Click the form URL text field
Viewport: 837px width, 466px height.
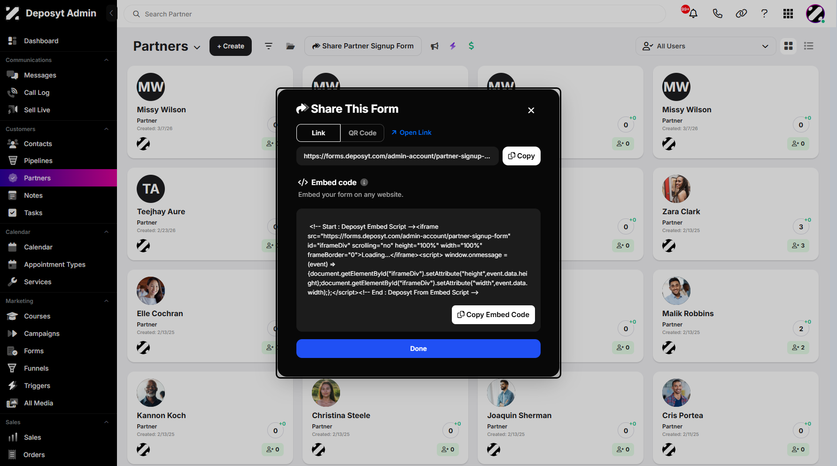click(397, 156)
